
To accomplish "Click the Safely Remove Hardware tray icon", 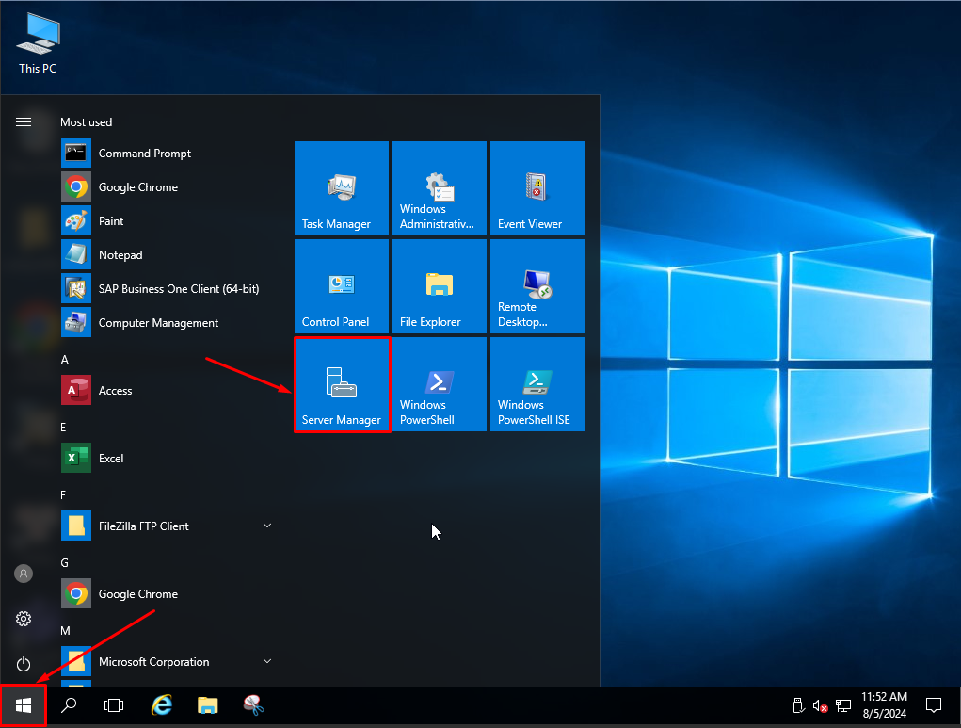I will [x=798, y=706].
